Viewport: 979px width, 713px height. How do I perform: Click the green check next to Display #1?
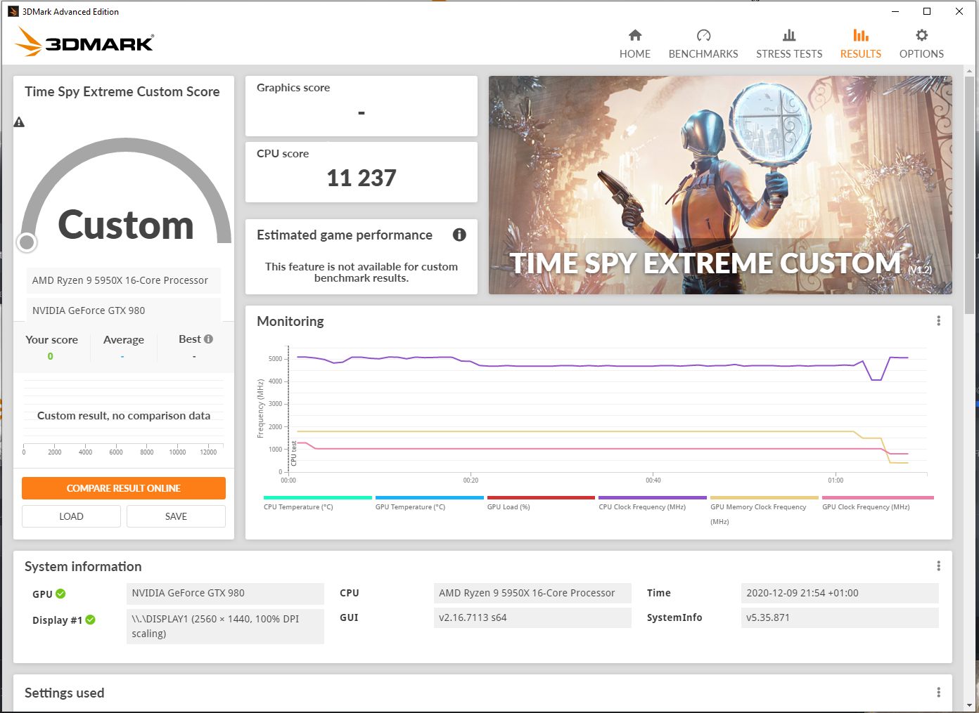[x=90, y=620]
